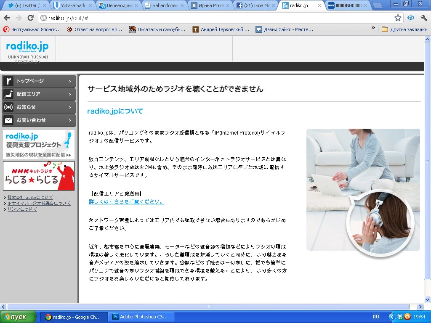Open the Ответ на вопрос Ro… bookmark
This screenshot has width=431, height=323.
[x=95, y=29]
